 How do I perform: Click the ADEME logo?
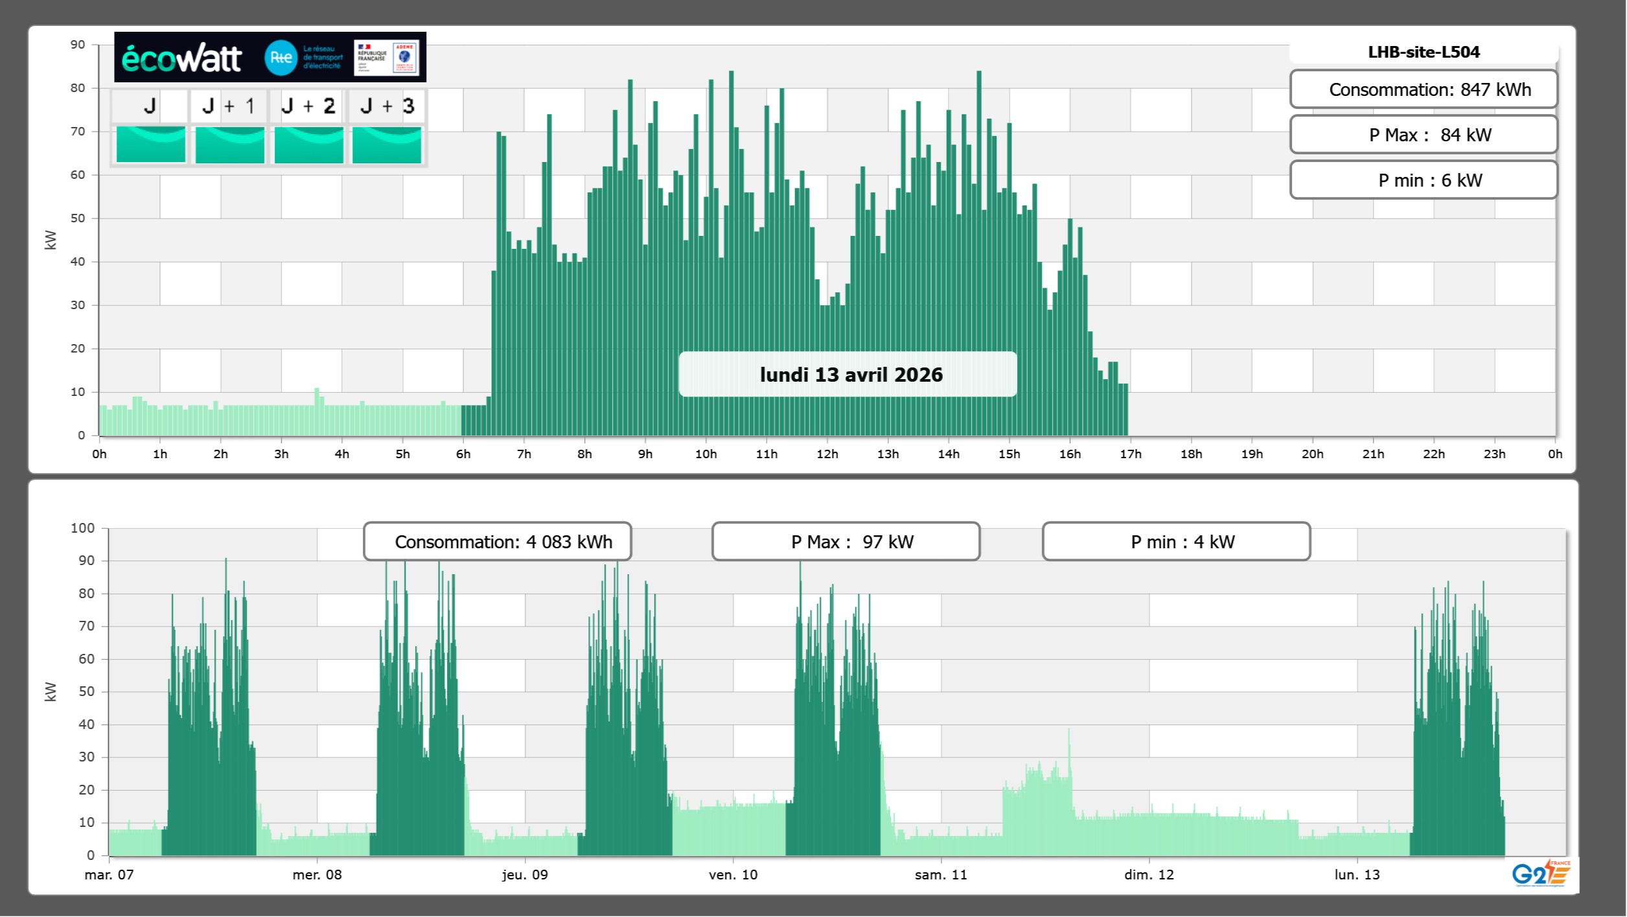[x=405, y=58]
